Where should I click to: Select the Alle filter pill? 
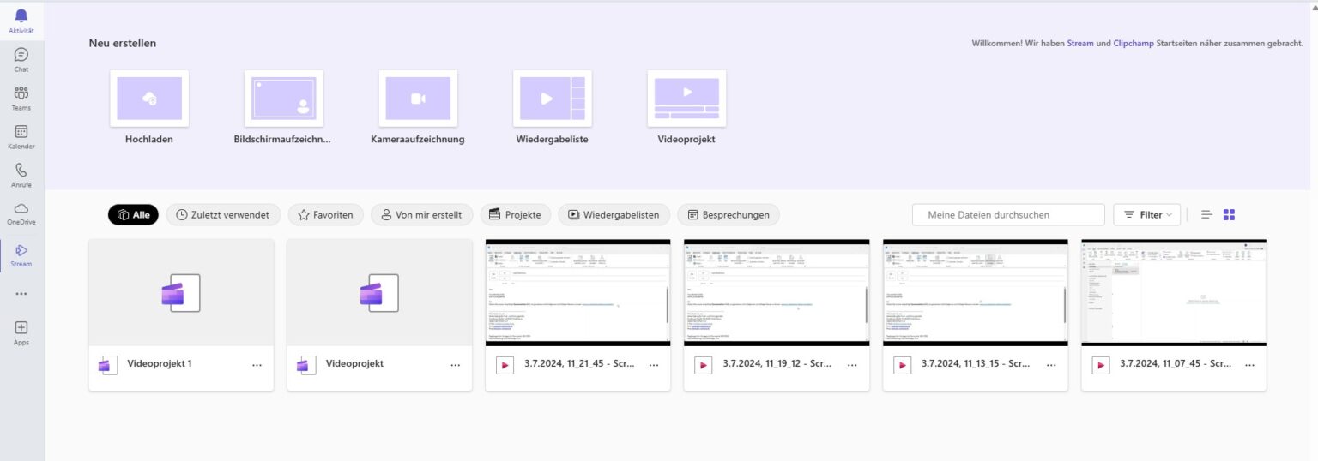[133, 215]
